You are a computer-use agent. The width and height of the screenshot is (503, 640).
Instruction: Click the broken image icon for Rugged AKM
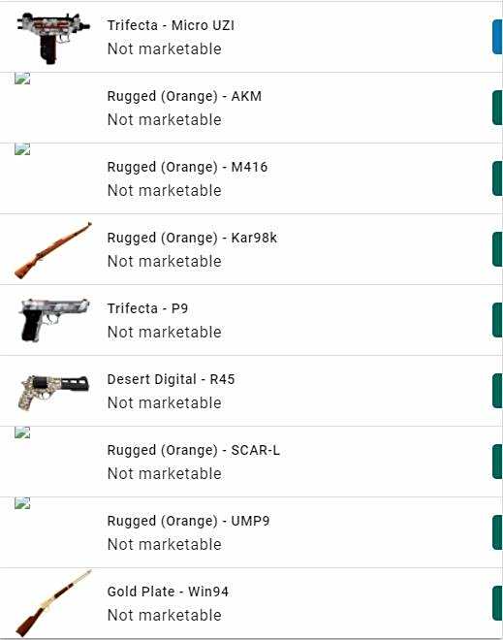coord(22,79)
